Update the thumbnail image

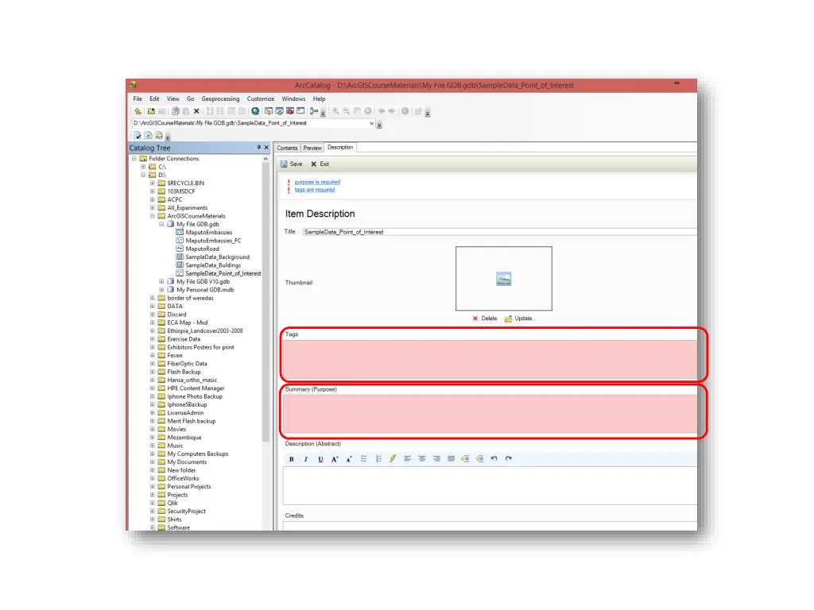pos(520,319)
